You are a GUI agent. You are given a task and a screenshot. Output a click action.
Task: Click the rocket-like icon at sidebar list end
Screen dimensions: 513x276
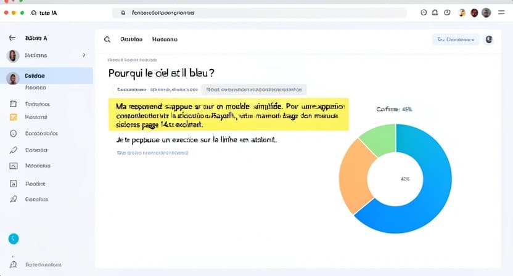coord(14,199)
